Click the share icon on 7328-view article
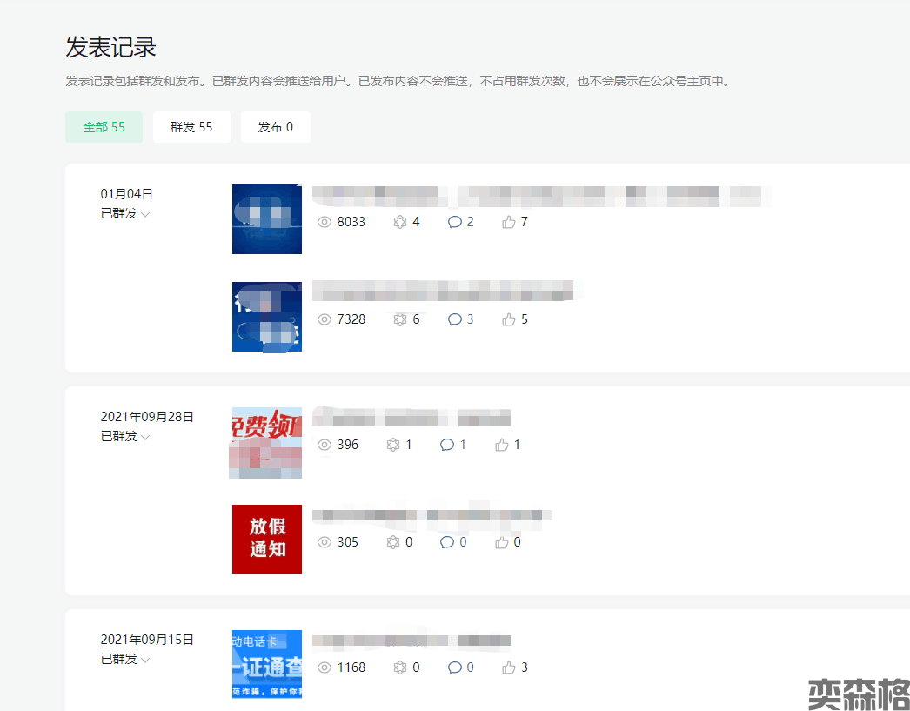 [x=400, y=319]
